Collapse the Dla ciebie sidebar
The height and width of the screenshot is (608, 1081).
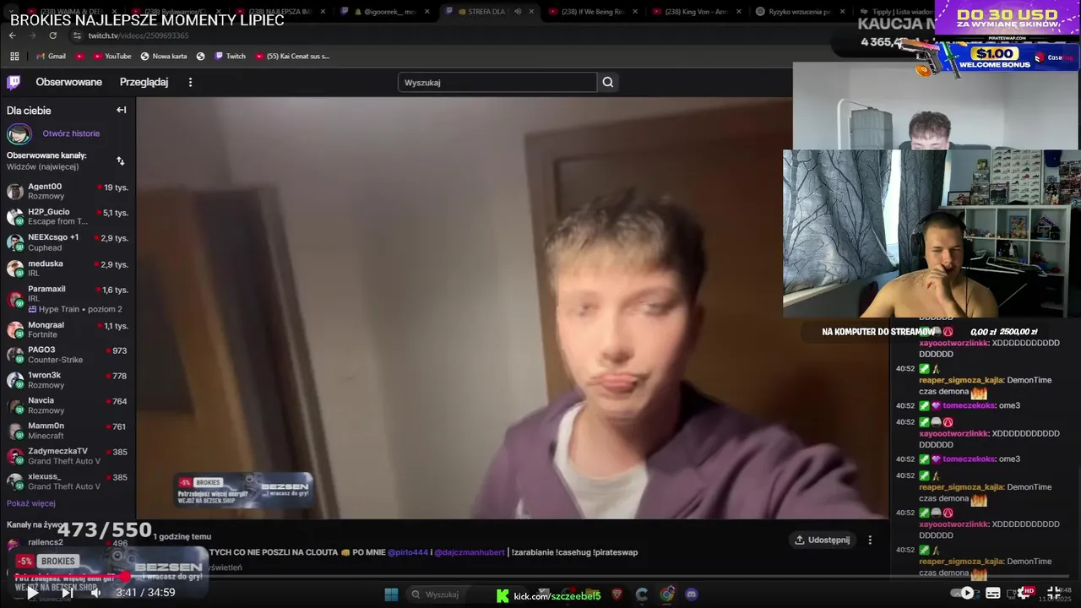click(122, 110)
